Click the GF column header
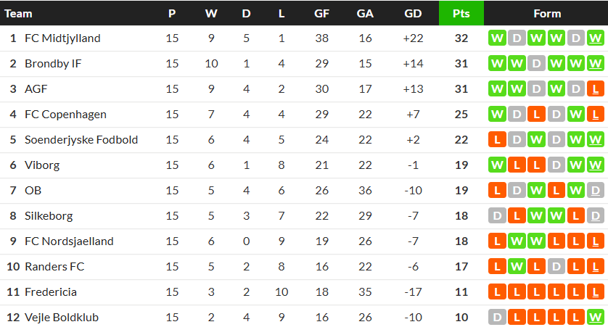608x335 pixels. [x=322, y=13]
